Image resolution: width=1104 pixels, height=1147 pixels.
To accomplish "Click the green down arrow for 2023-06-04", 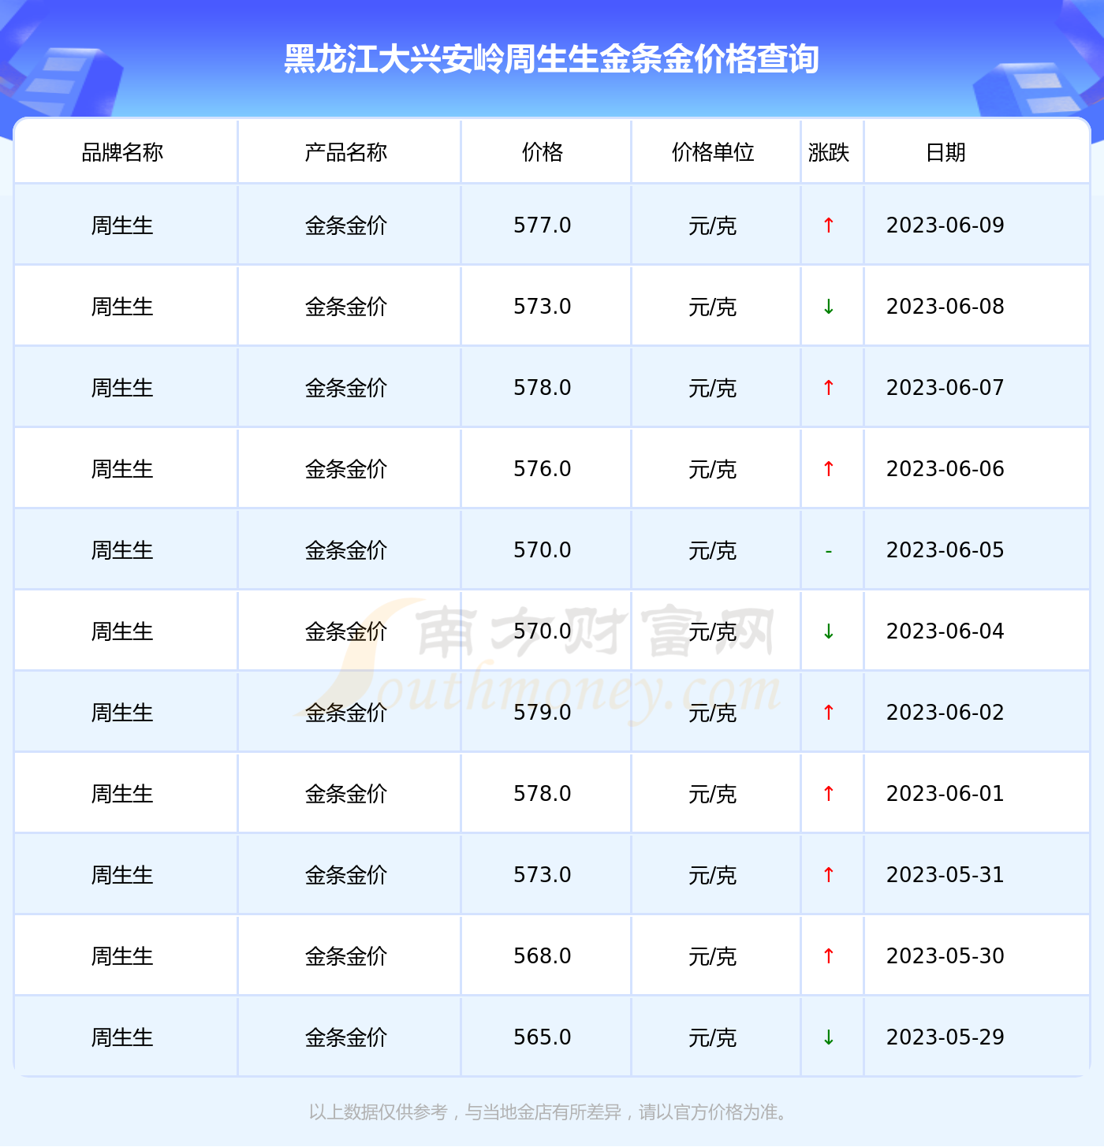I will [x=829, y=631].
